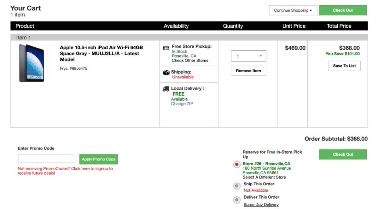Click the $469.00 unit price

point(295,48)
